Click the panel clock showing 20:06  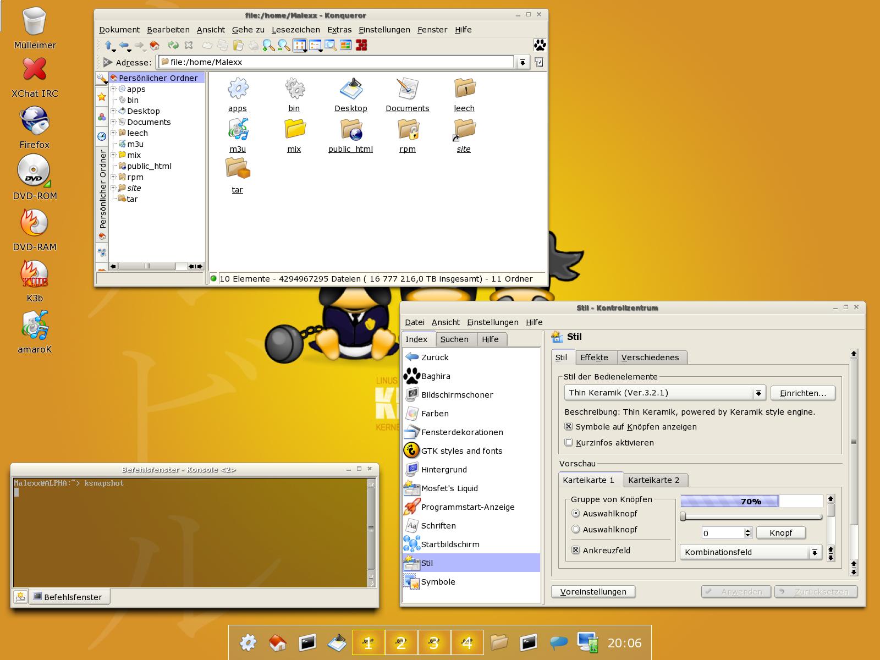pos(625,643)
